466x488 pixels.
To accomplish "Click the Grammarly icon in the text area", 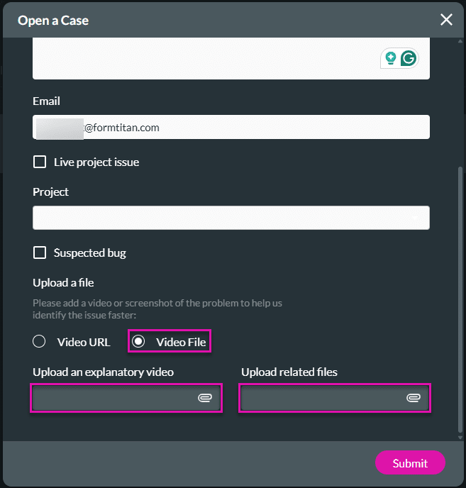I will [409, 58].
